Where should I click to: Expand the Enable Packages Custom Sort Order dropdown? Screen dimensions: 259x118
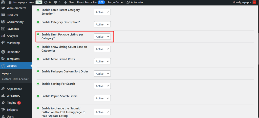pyautogui.click(x=102, y=74)
